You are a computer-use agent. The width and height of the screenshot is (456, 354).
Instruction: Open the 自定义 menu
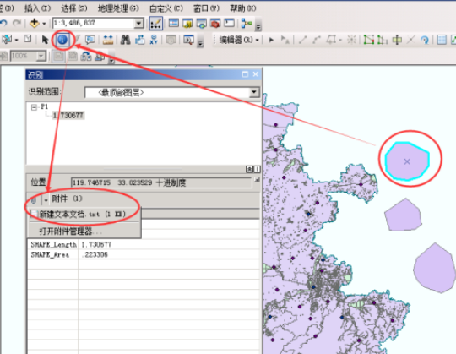point(166,8)
